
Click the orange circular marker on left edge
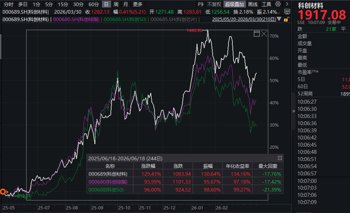click(3, 192)
